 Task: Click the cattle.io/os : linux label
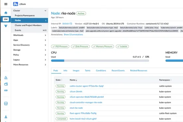tap(151, 28)
